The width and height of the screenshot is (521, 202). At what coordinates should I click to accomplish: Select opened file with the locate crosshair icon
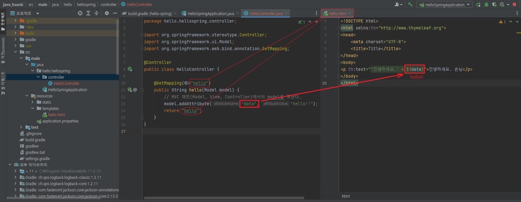coord(80,13)
